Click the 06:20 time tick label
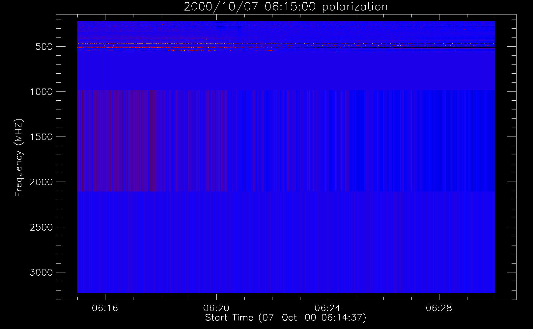Viewport: 533px width, 329px height. (x=216, y=308)
